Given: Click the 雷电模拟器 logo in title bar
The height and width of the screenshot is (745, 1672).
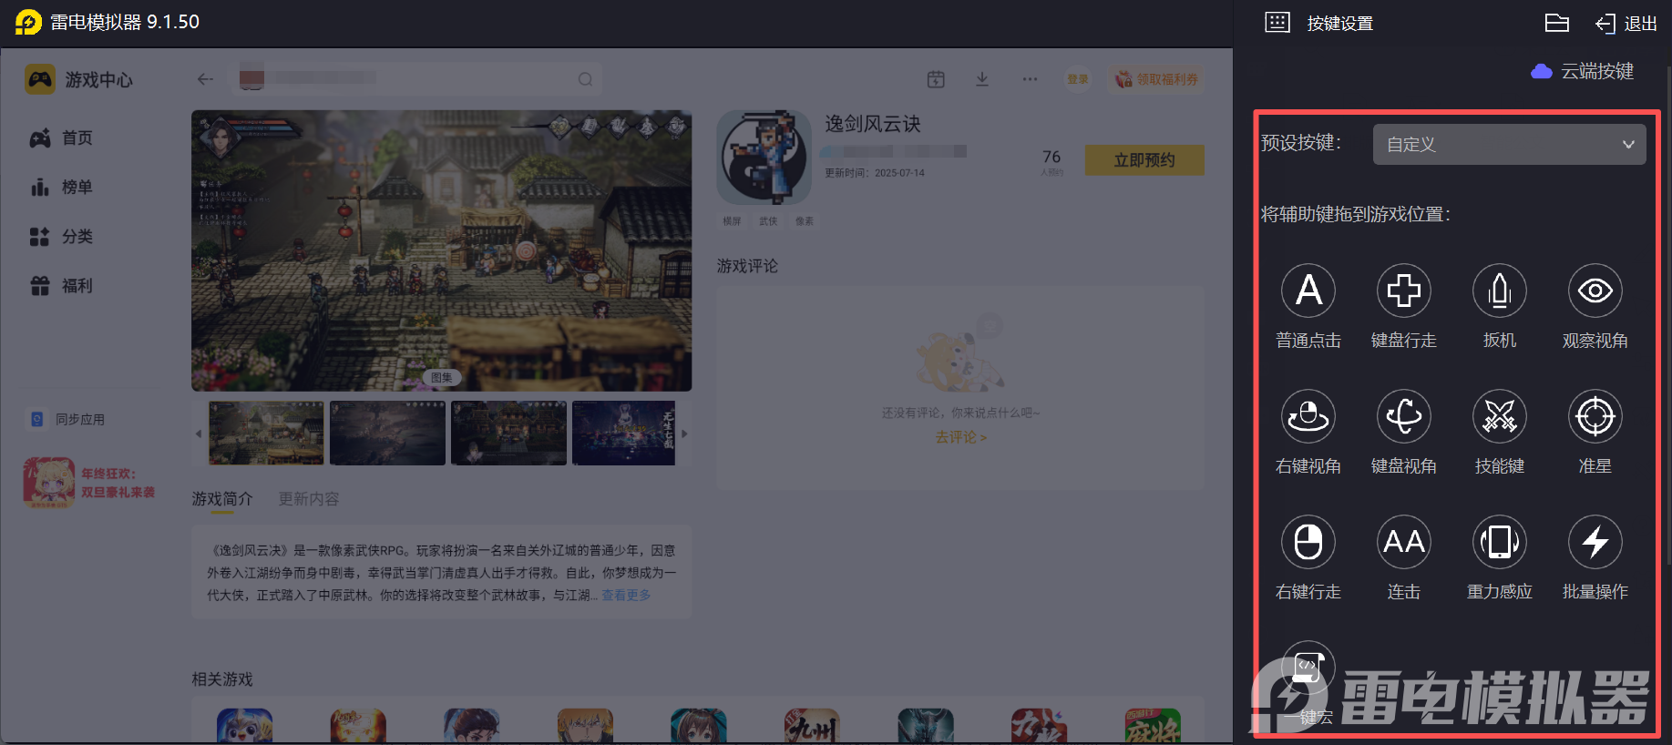Looking at the screenshot, I should pyautogui.click(x=28, y=22).
